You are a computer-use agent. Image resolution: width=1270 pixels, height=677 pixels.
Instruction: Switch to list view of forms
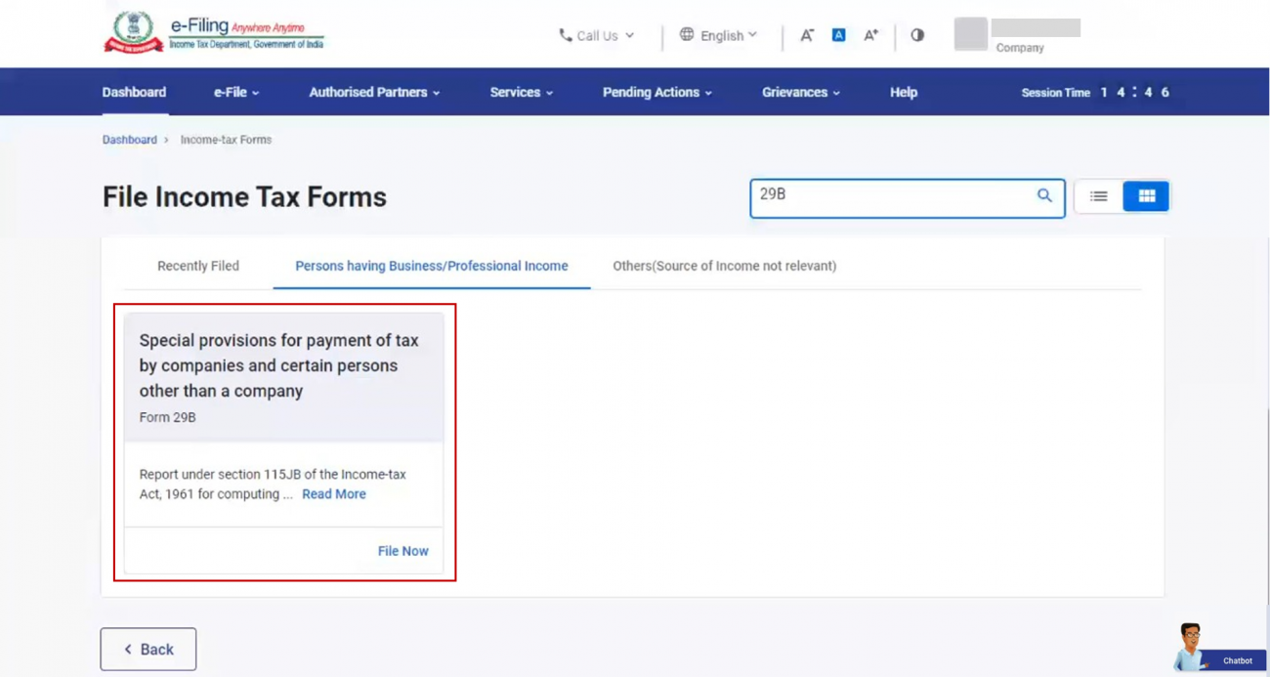[1097, 195]
